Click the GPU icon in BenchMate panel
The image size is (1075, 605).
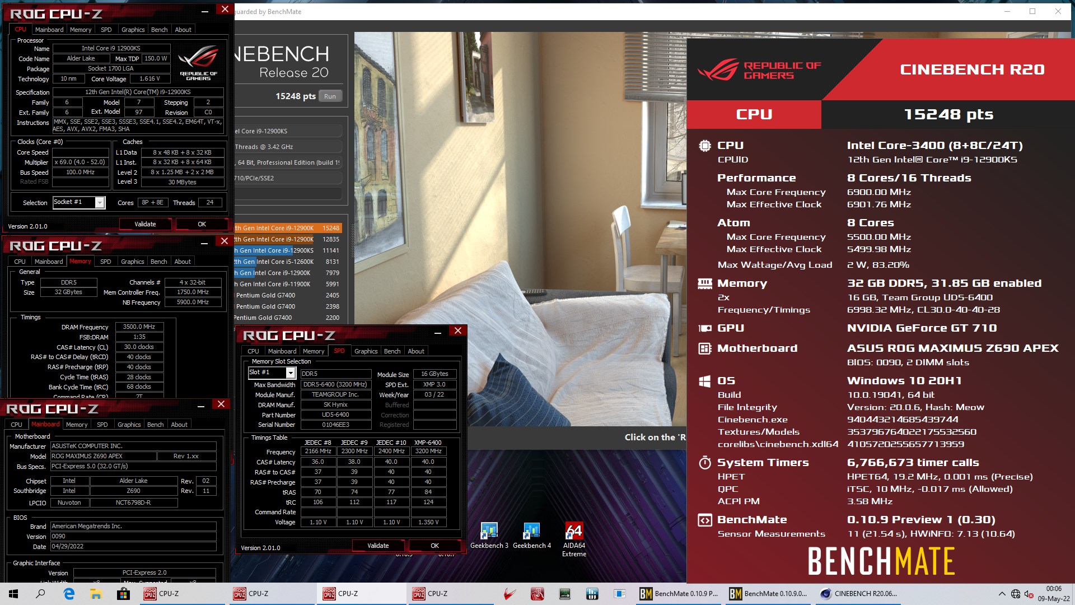click(705, 328)
